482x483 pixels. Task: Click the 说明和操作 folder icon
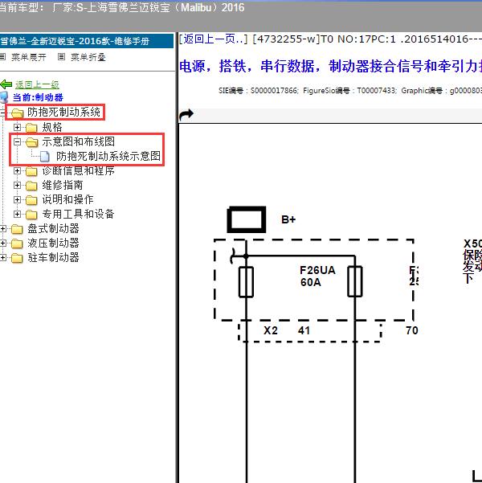click(x=31, y=200)
